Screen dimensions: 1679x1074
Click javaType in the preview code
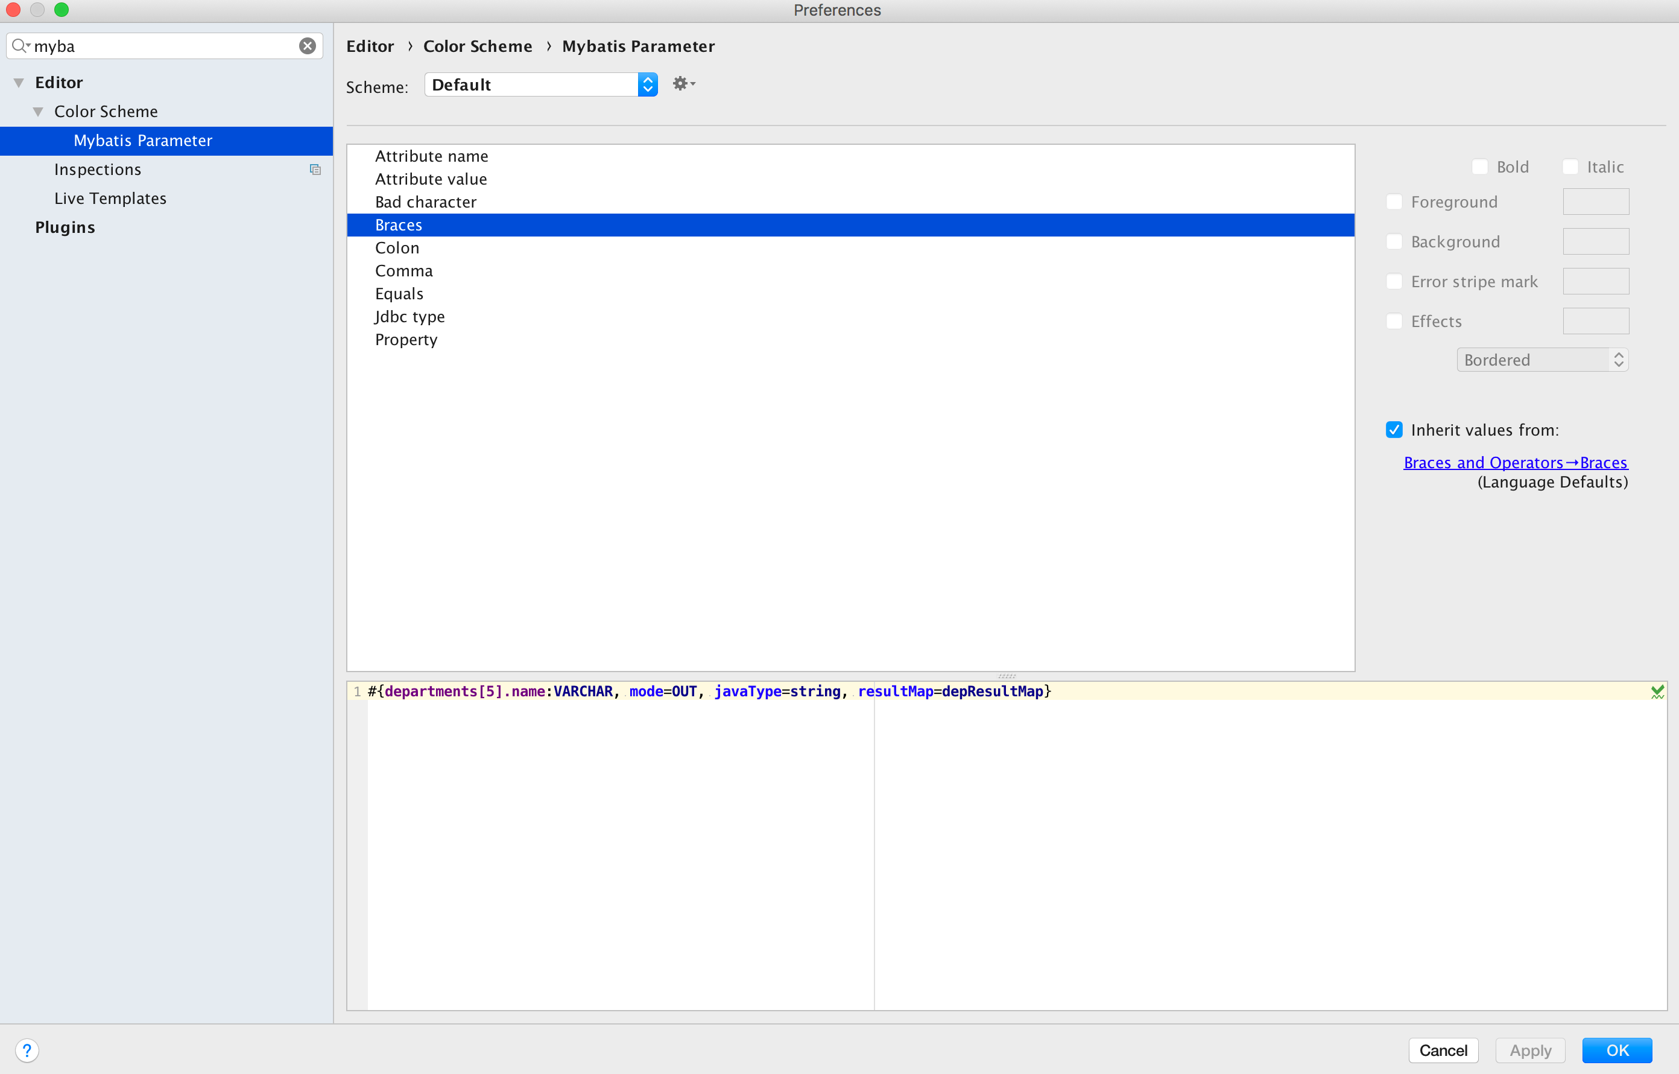click(747, 691)
